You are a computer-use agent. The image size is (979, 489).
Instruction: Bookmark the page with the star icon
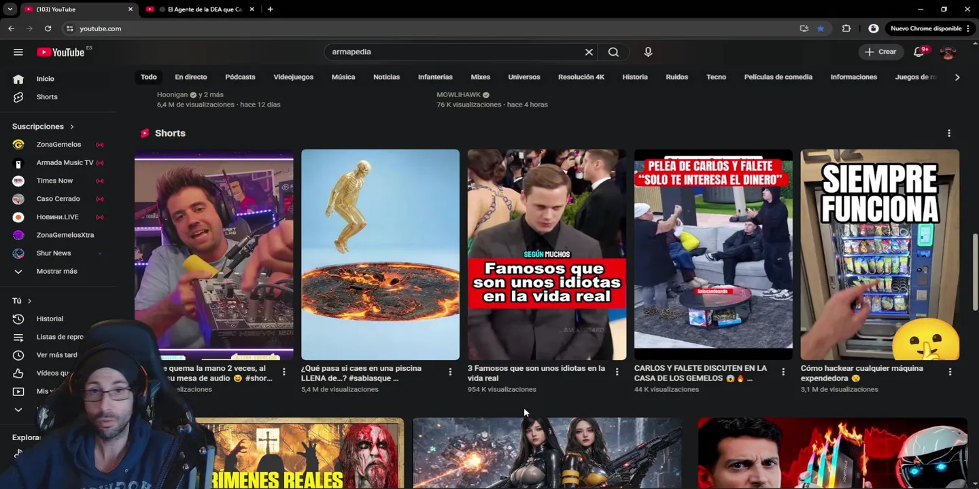pyautogui.click(x=821, y=29)
